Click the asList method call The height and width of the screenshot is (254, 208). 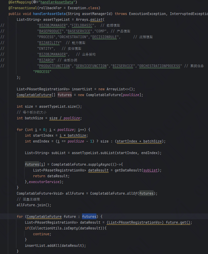tap(96, 19)
